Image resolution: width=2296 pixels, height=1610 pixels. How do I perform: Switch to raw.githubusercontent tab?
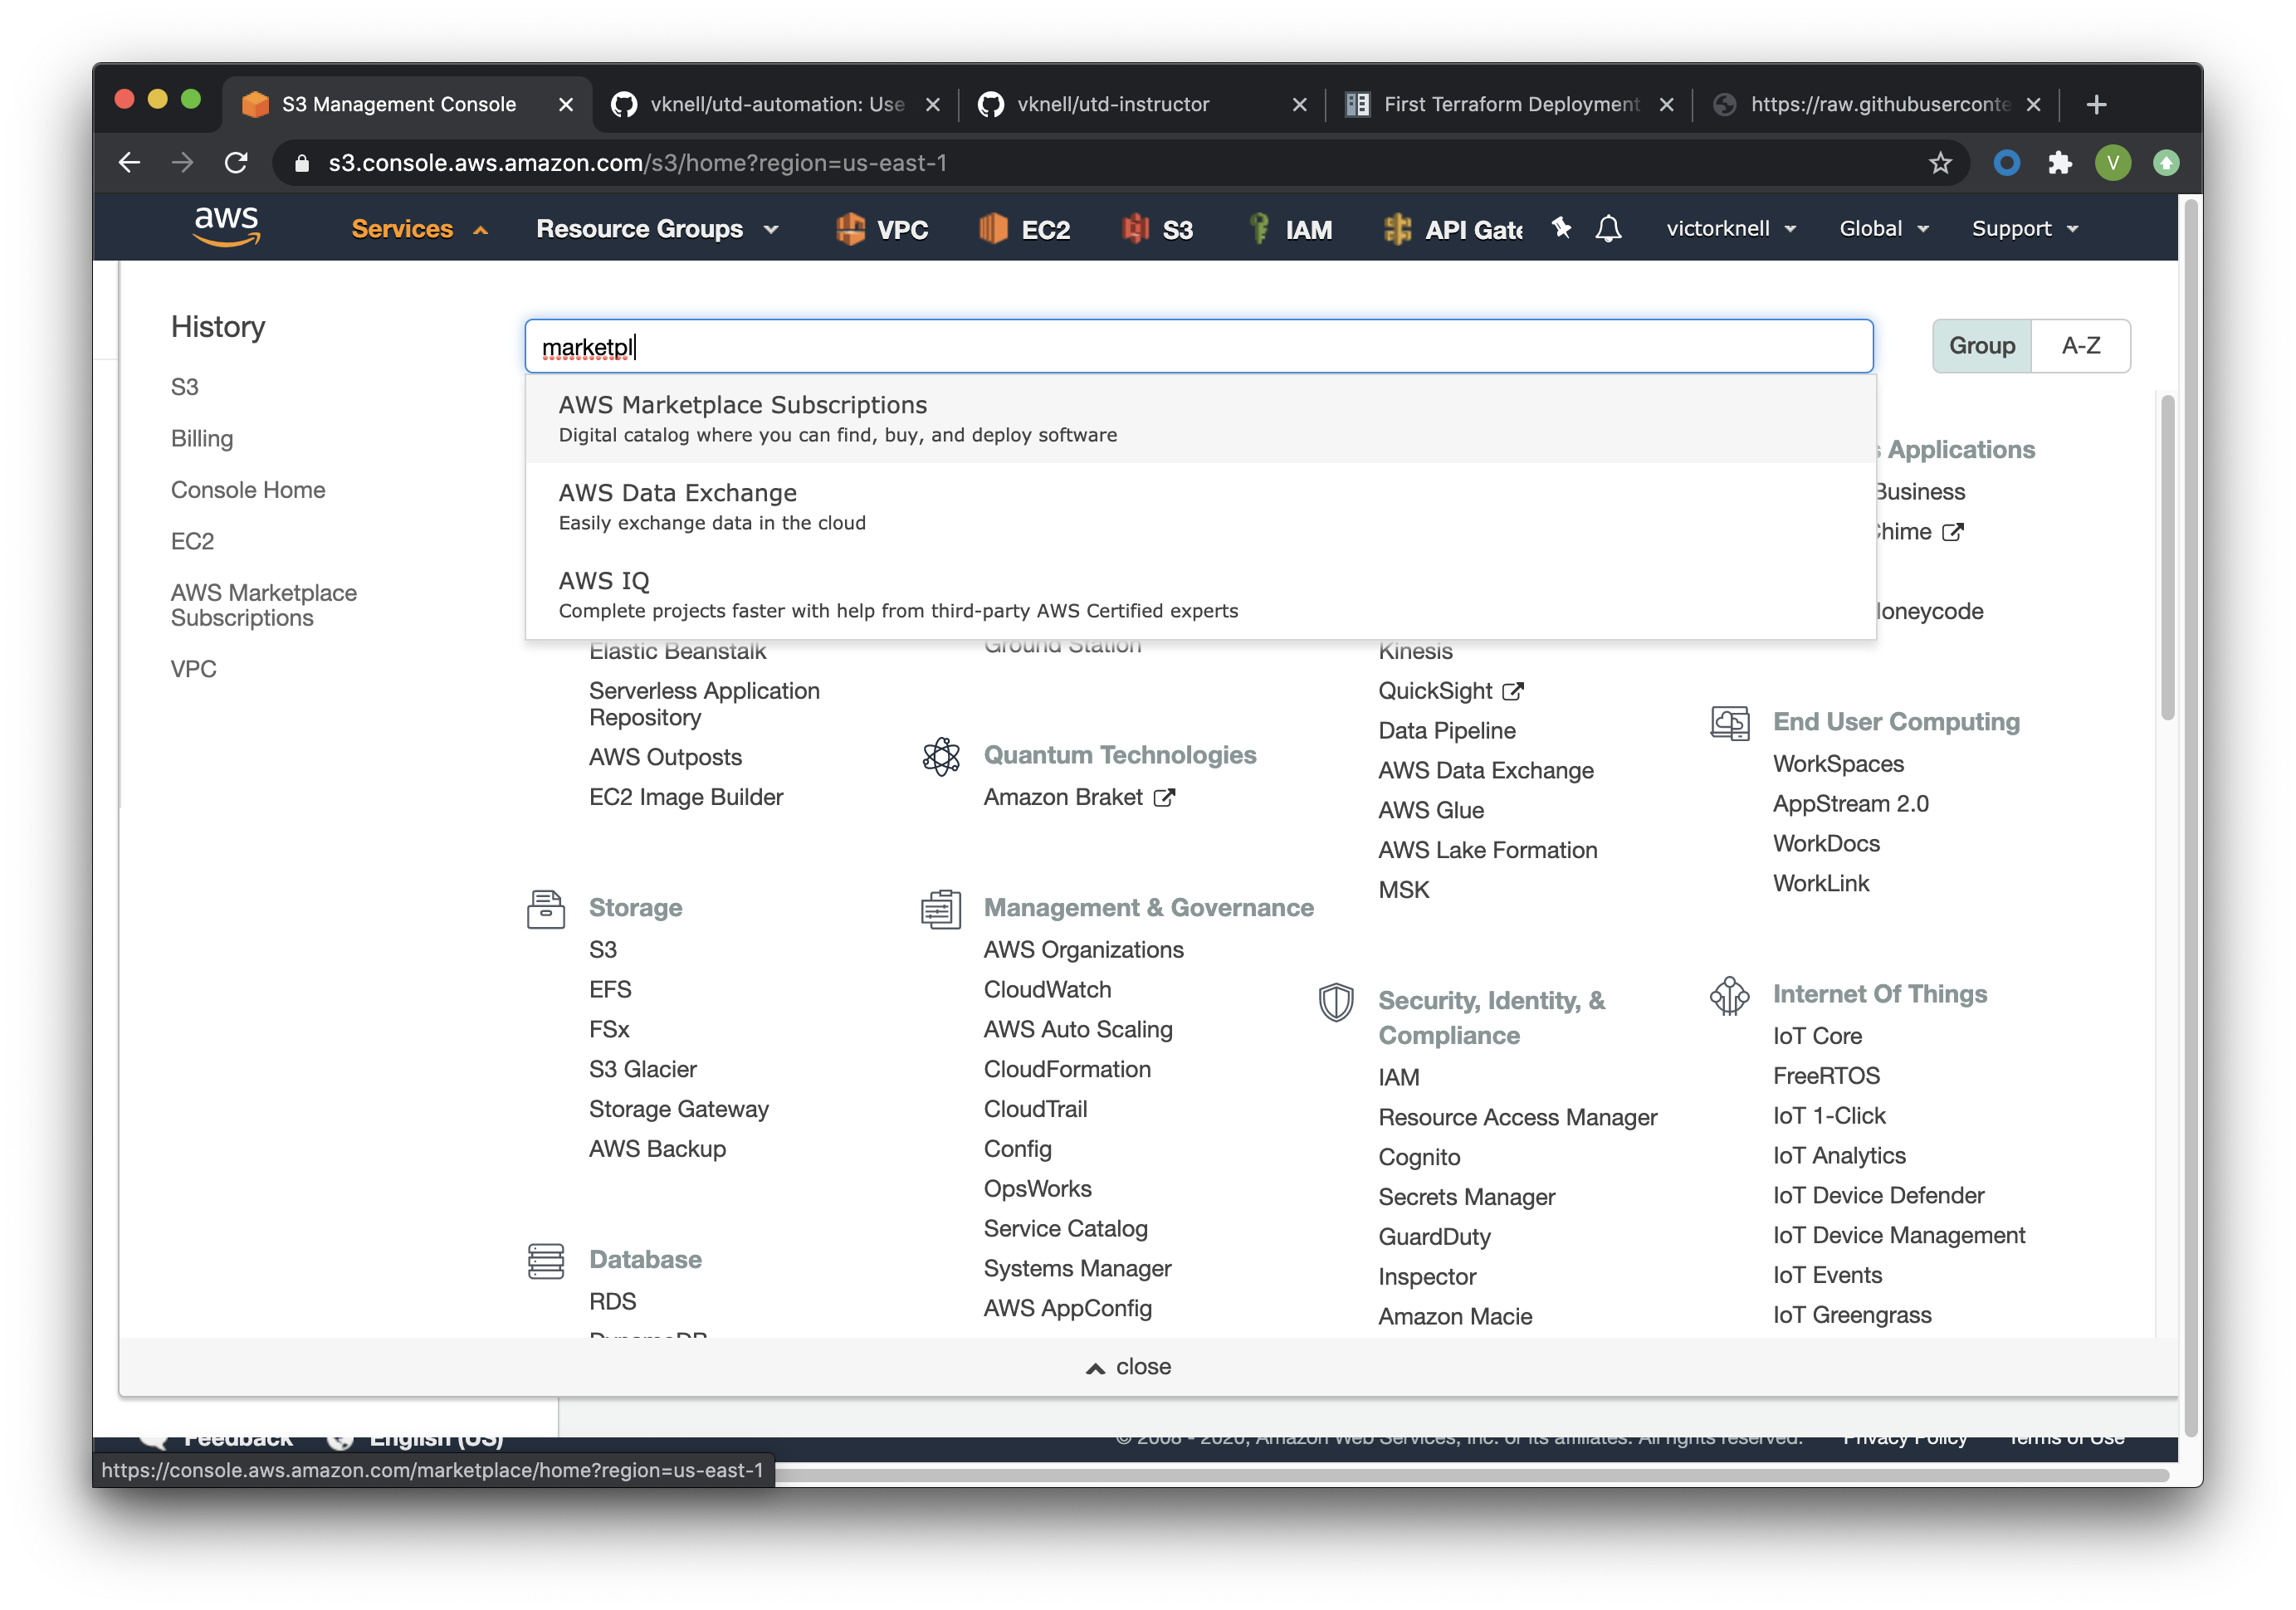coord(1876,104)
